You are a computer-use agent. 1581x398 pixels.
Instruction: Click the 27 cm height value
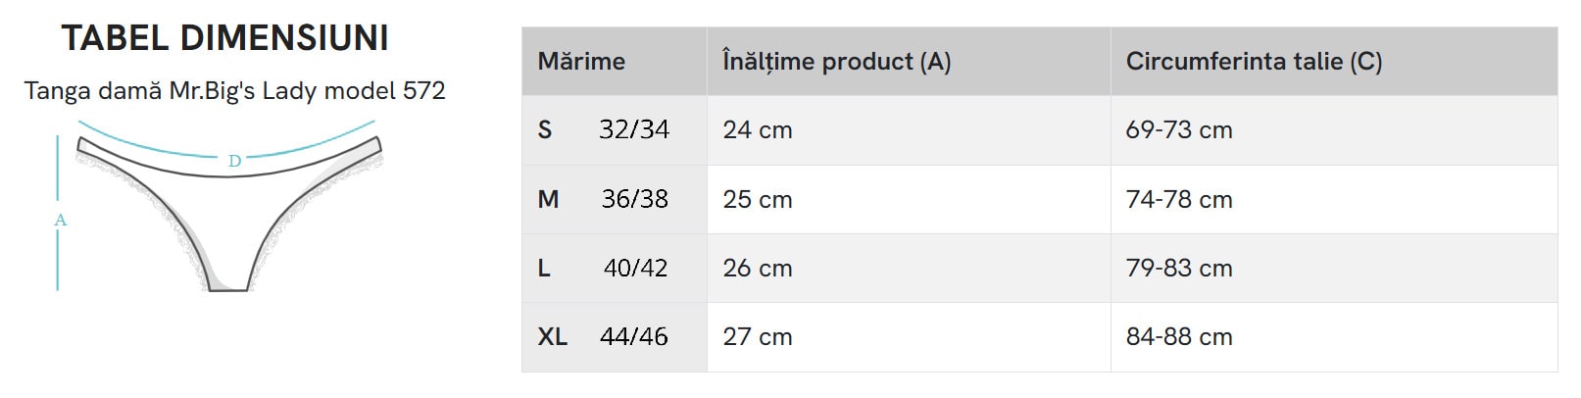(x=758, y=336)
